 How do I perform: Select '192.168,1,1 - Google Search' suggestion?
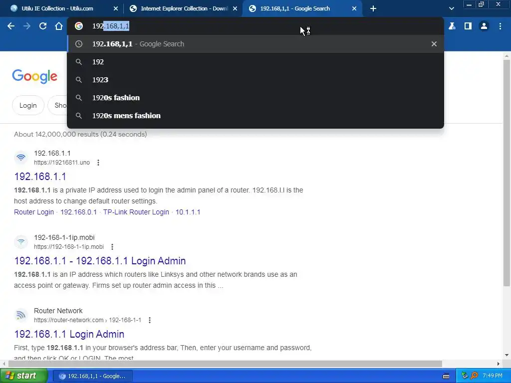point(255,44)
